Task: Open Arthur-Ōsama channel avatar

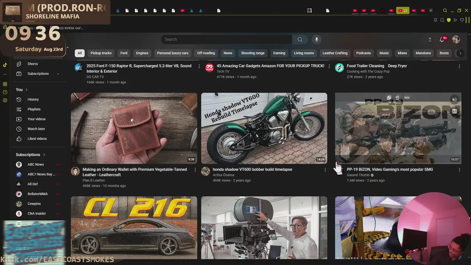Action: point(206,171)
